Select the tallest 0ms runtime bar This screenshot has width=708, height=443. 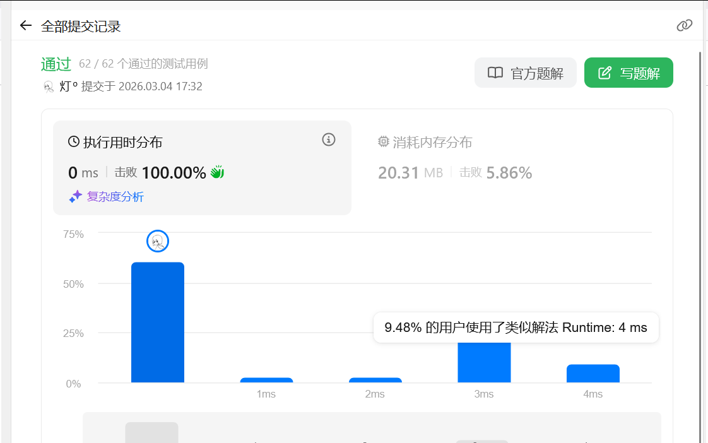point(158,322)
